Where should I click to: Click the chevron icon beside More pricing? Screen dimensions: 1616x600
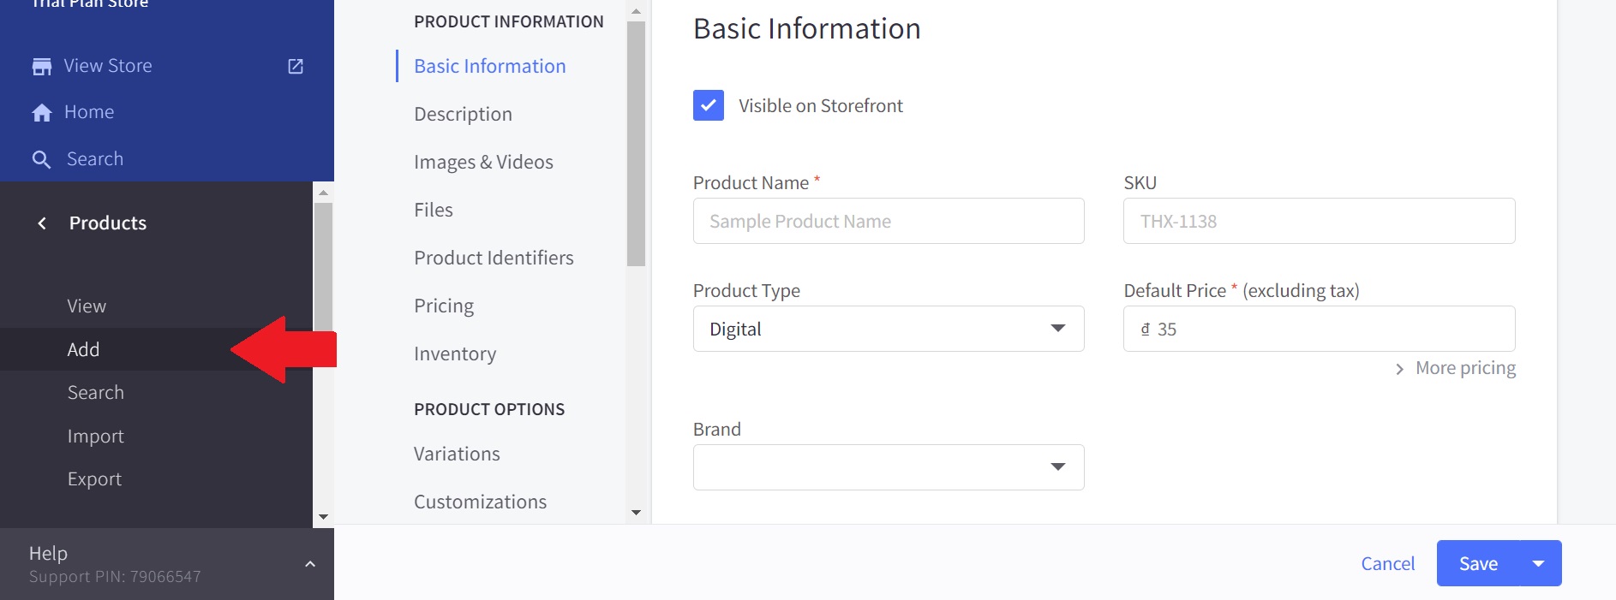(x=1399, y=369)
